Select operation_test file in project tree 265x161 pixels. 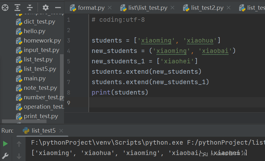44,107
